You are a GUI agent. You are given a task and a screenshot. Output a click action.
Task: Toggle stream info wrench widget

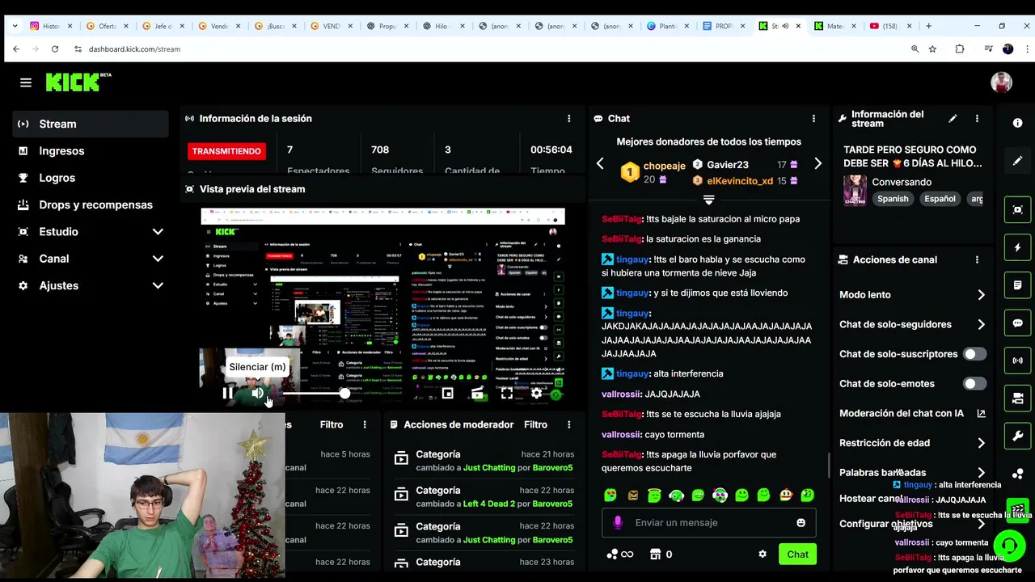click(x=1017, y=436)
